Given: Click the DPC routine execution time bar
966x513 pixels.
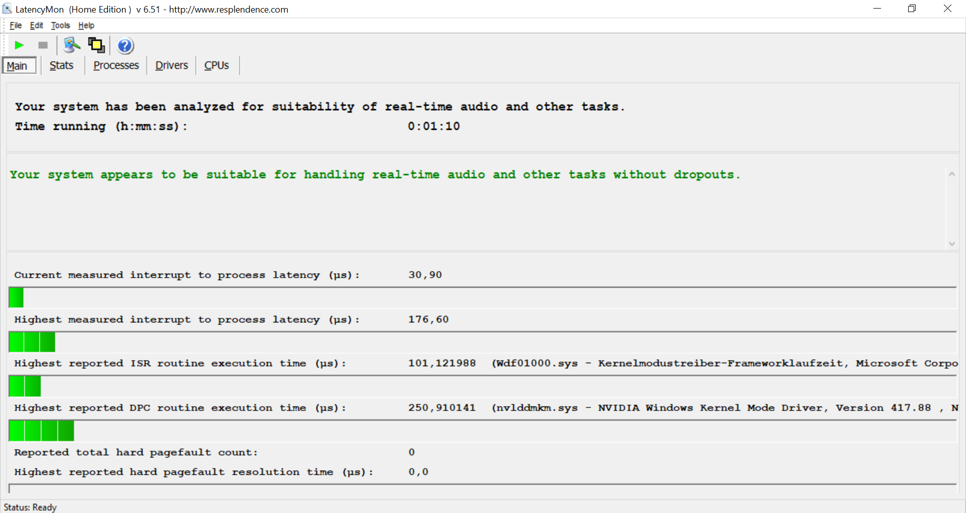Looking at the screenshot, I should 482,431.
